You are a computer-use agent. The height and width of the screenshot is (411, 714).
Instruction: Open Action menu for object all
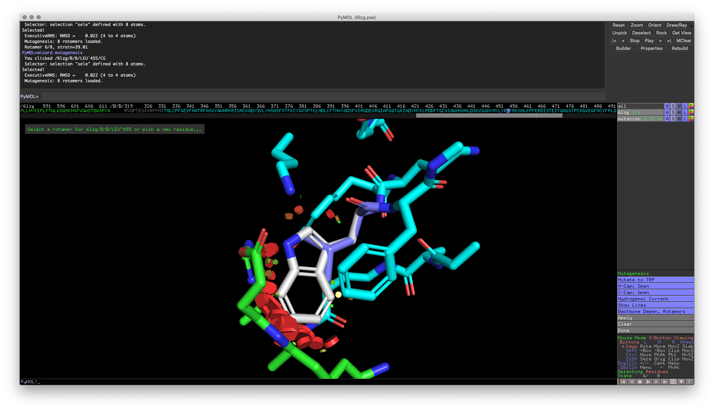coord(667,106)
